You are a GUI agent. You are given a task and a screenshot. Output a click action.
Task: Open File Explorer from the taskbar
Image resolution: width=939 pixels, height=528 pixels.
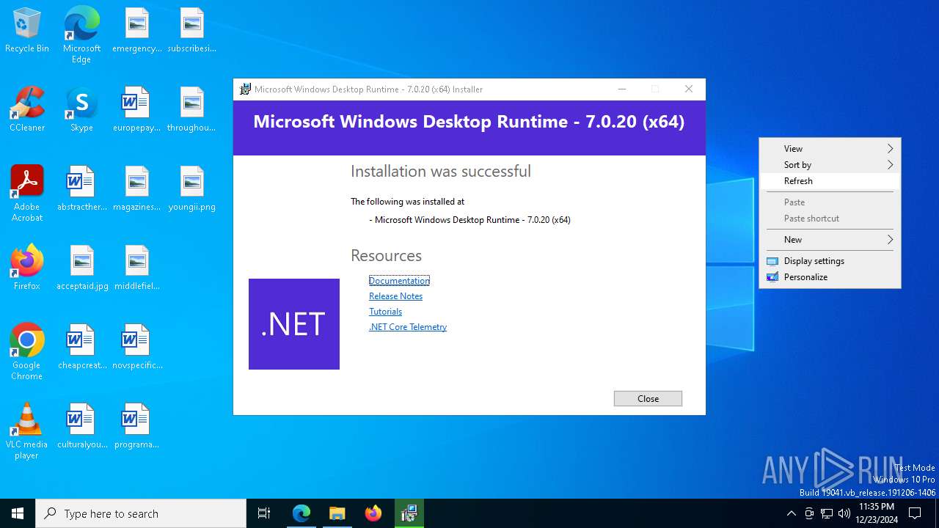(337, 513)
